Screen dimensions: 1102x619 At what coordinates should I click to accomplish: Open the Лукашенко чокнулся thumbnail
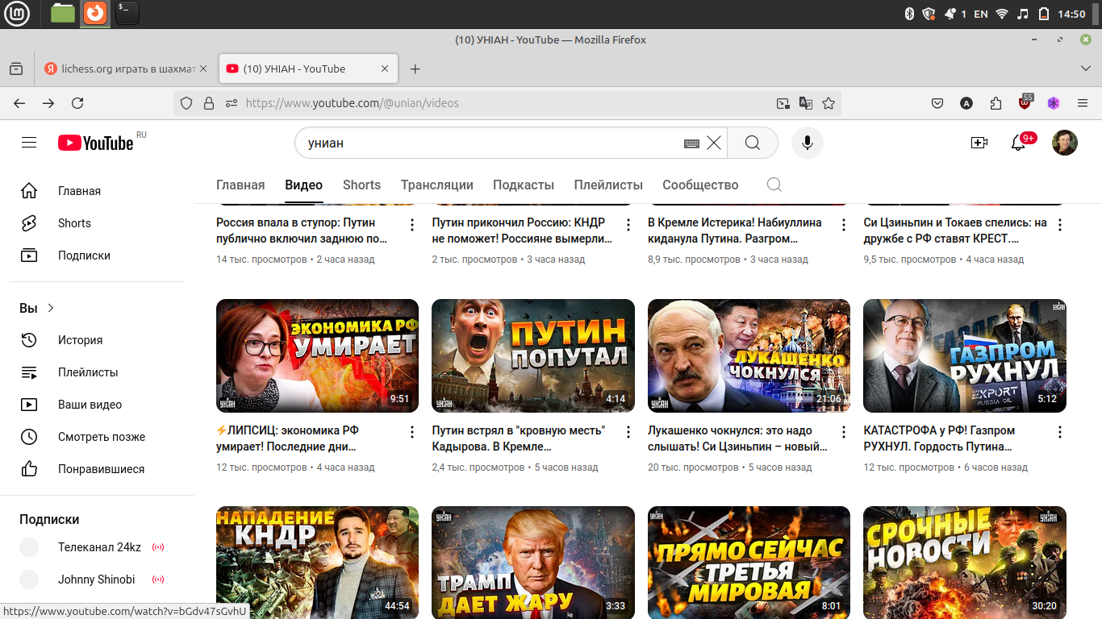coord(749,356)
